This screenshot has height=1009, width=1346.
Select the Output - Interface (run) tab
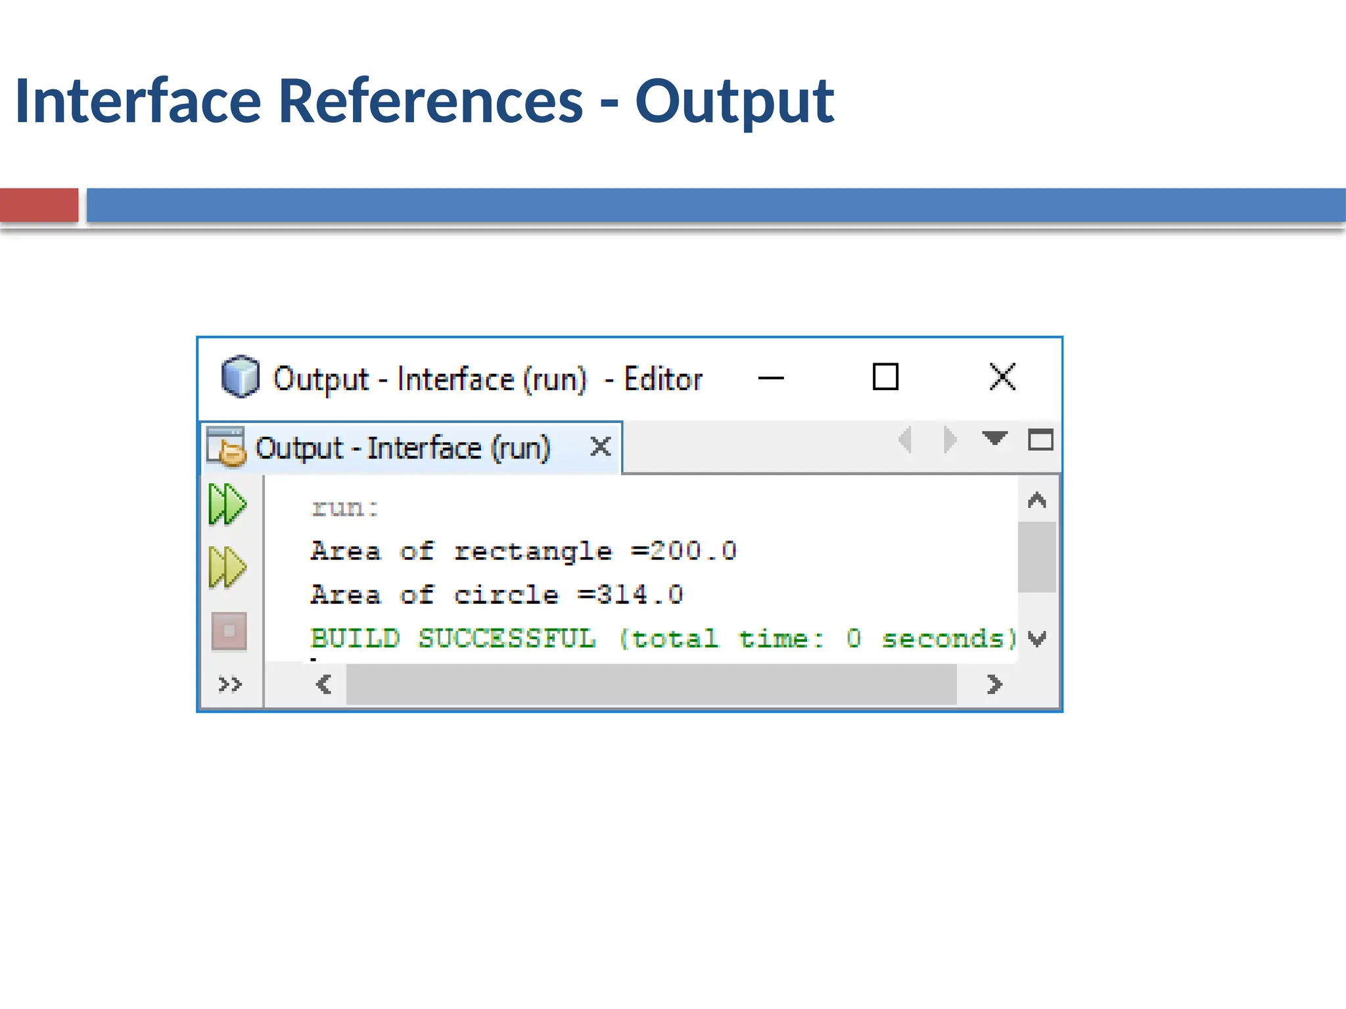pos(410,449)
